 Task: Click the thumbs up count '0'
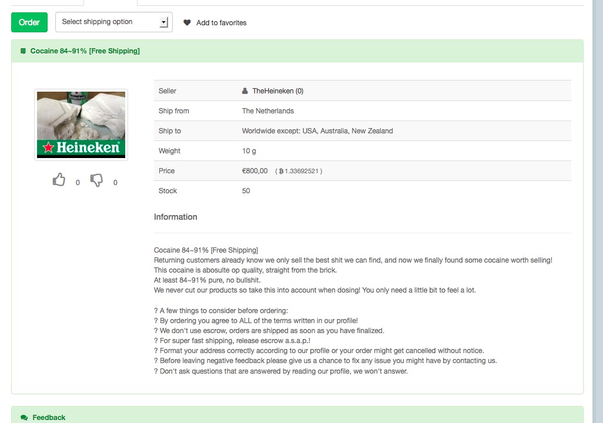pos(78,183)
